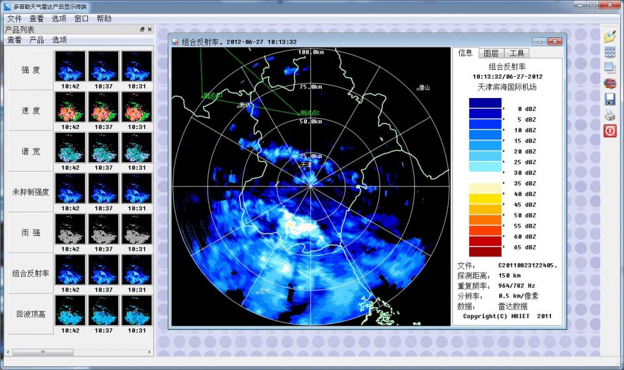
Task: Click the open file folder icon
Action: pos(610,36)
